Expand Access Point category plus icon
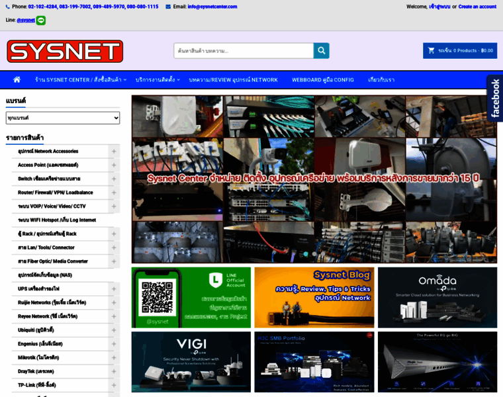 (114, 165)
